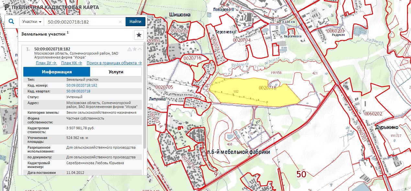This screenshot has height=191, width=411.
Task: Open the План КК link
Action: click(x=71, y=63)
